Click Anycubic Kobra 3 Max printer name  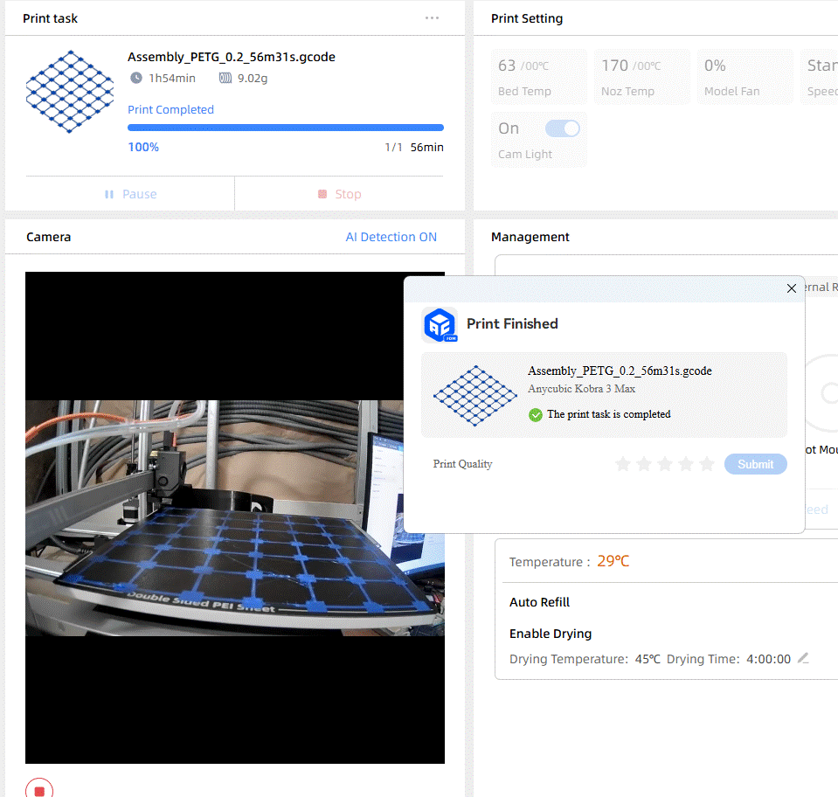[x=581, y=389]
